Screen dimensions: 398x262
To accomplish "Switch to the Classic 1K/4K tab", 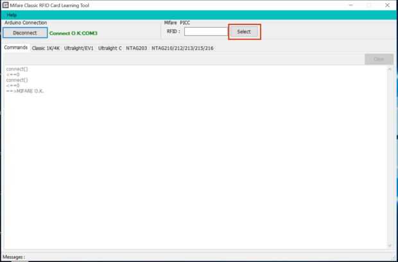I will 46,48.
